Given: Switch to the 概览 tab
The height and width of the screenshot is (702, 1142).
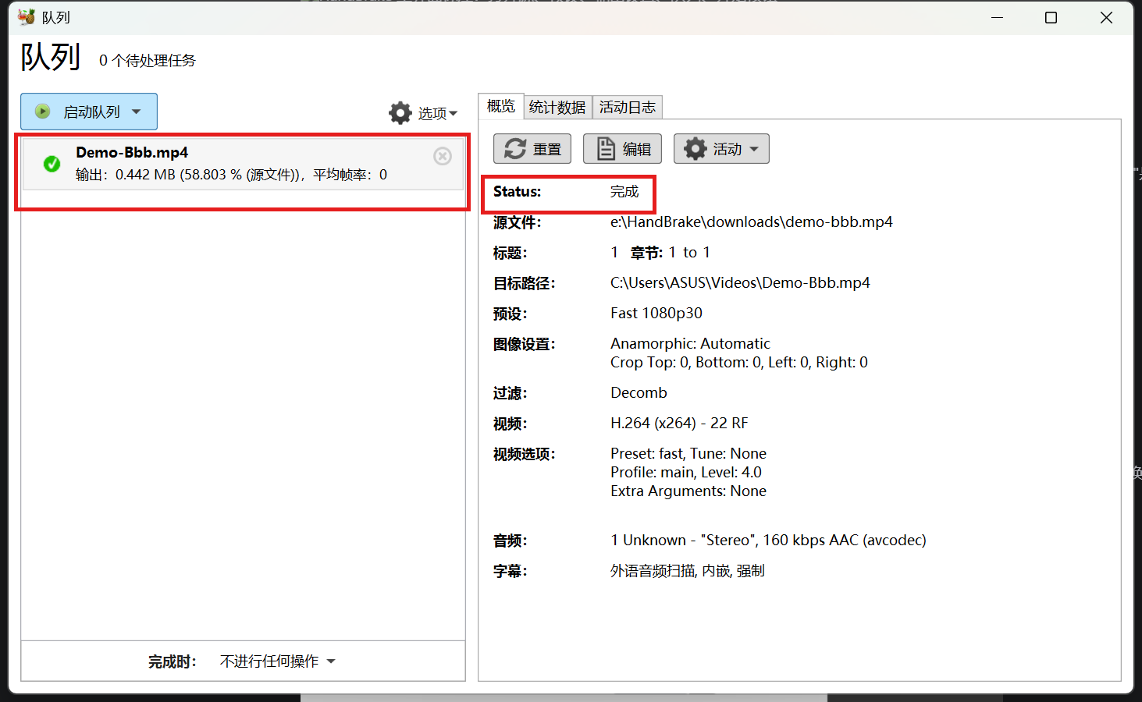Looking at the screenshot, I should click(501, 106).
